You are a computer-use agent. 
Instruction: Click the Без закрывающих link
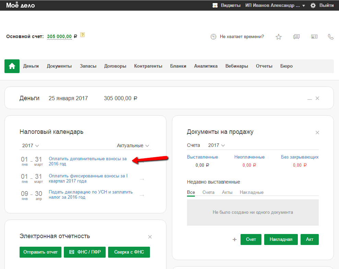coord(300,157)
